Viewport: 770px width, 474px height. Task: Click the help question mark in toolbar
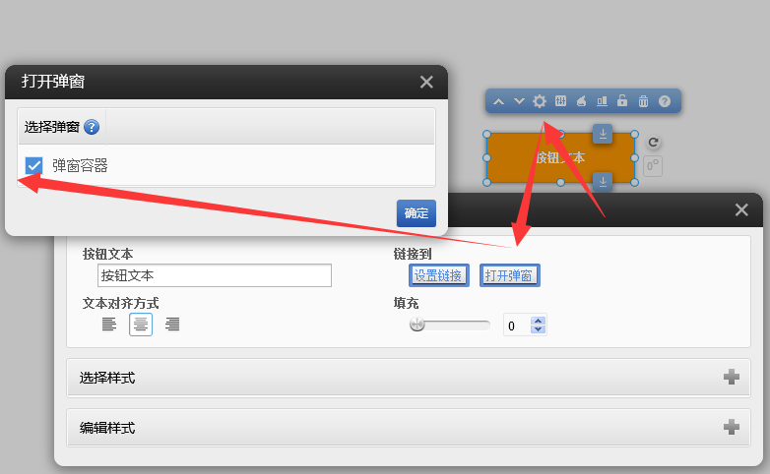click(x=665, y=101)
